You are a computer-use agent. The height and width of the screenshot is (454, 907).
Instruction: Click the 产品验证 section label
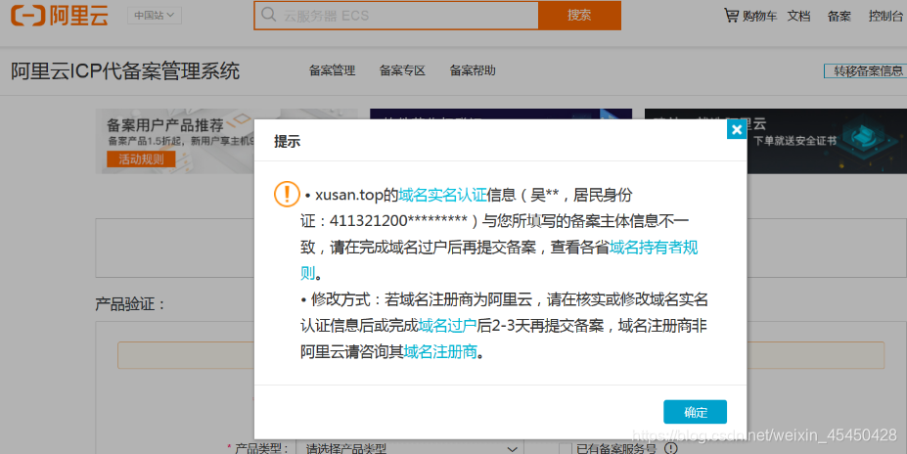(x=130, y=304)
